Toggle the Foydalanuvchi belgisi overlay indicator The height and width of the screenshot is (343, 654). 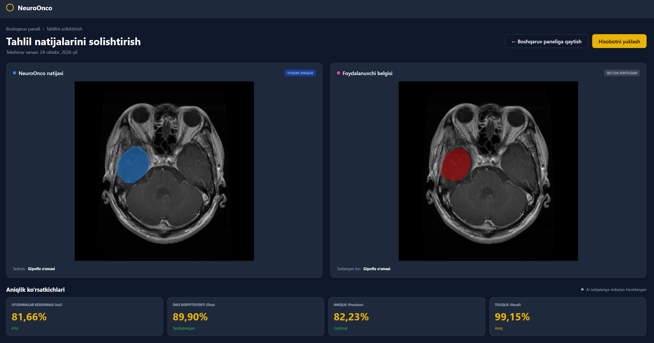coord(339,73)
